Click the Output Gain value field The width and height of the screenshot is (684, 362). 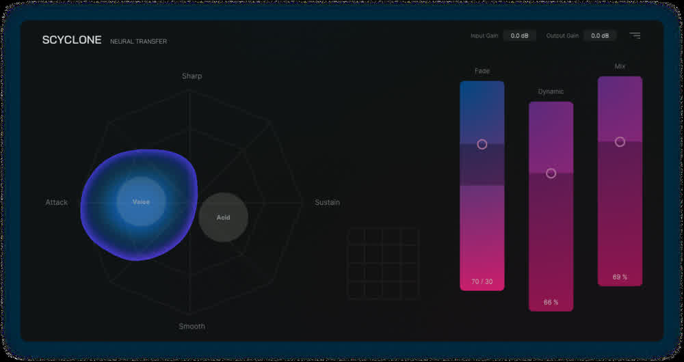pos(600,36)
